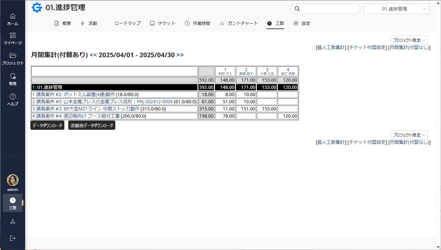This screenshot has width=441, height=250.
Task: Click the logout icon at sidebar bottom
Action: 13,238
